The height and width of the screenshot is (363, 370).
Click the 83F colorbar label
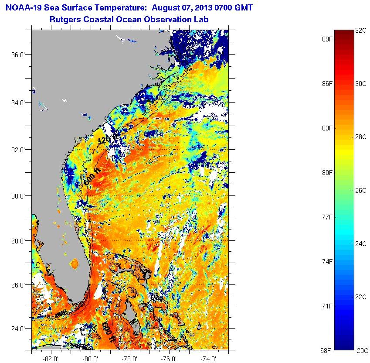[x=327, y=128]
